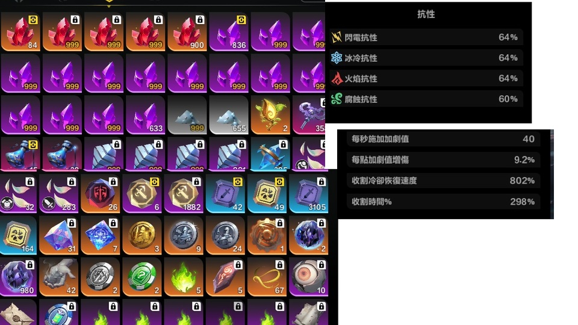
Task: Select the 腐蝕抗性 60% row
Action: point(426,99)
